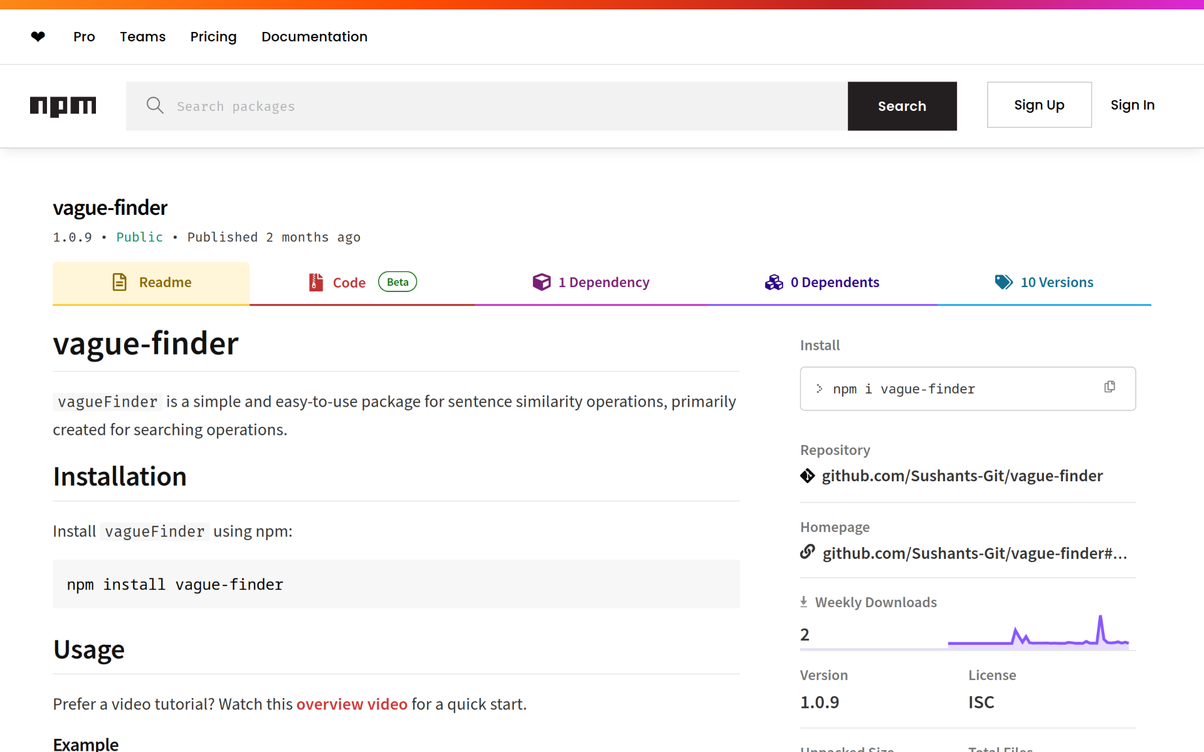Screen dimensions: 1204x752
Task: Open the Pricing menu item
Action: 213,37
